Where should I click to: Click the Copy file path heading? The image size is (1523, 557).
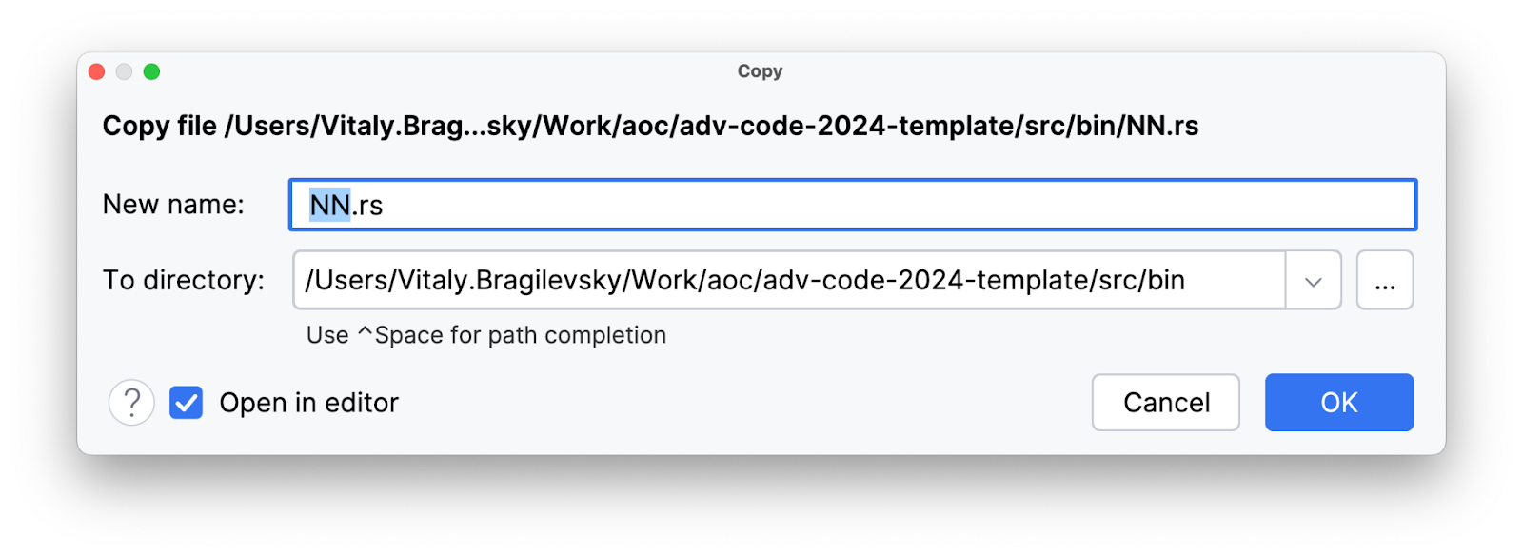[650, 126]
